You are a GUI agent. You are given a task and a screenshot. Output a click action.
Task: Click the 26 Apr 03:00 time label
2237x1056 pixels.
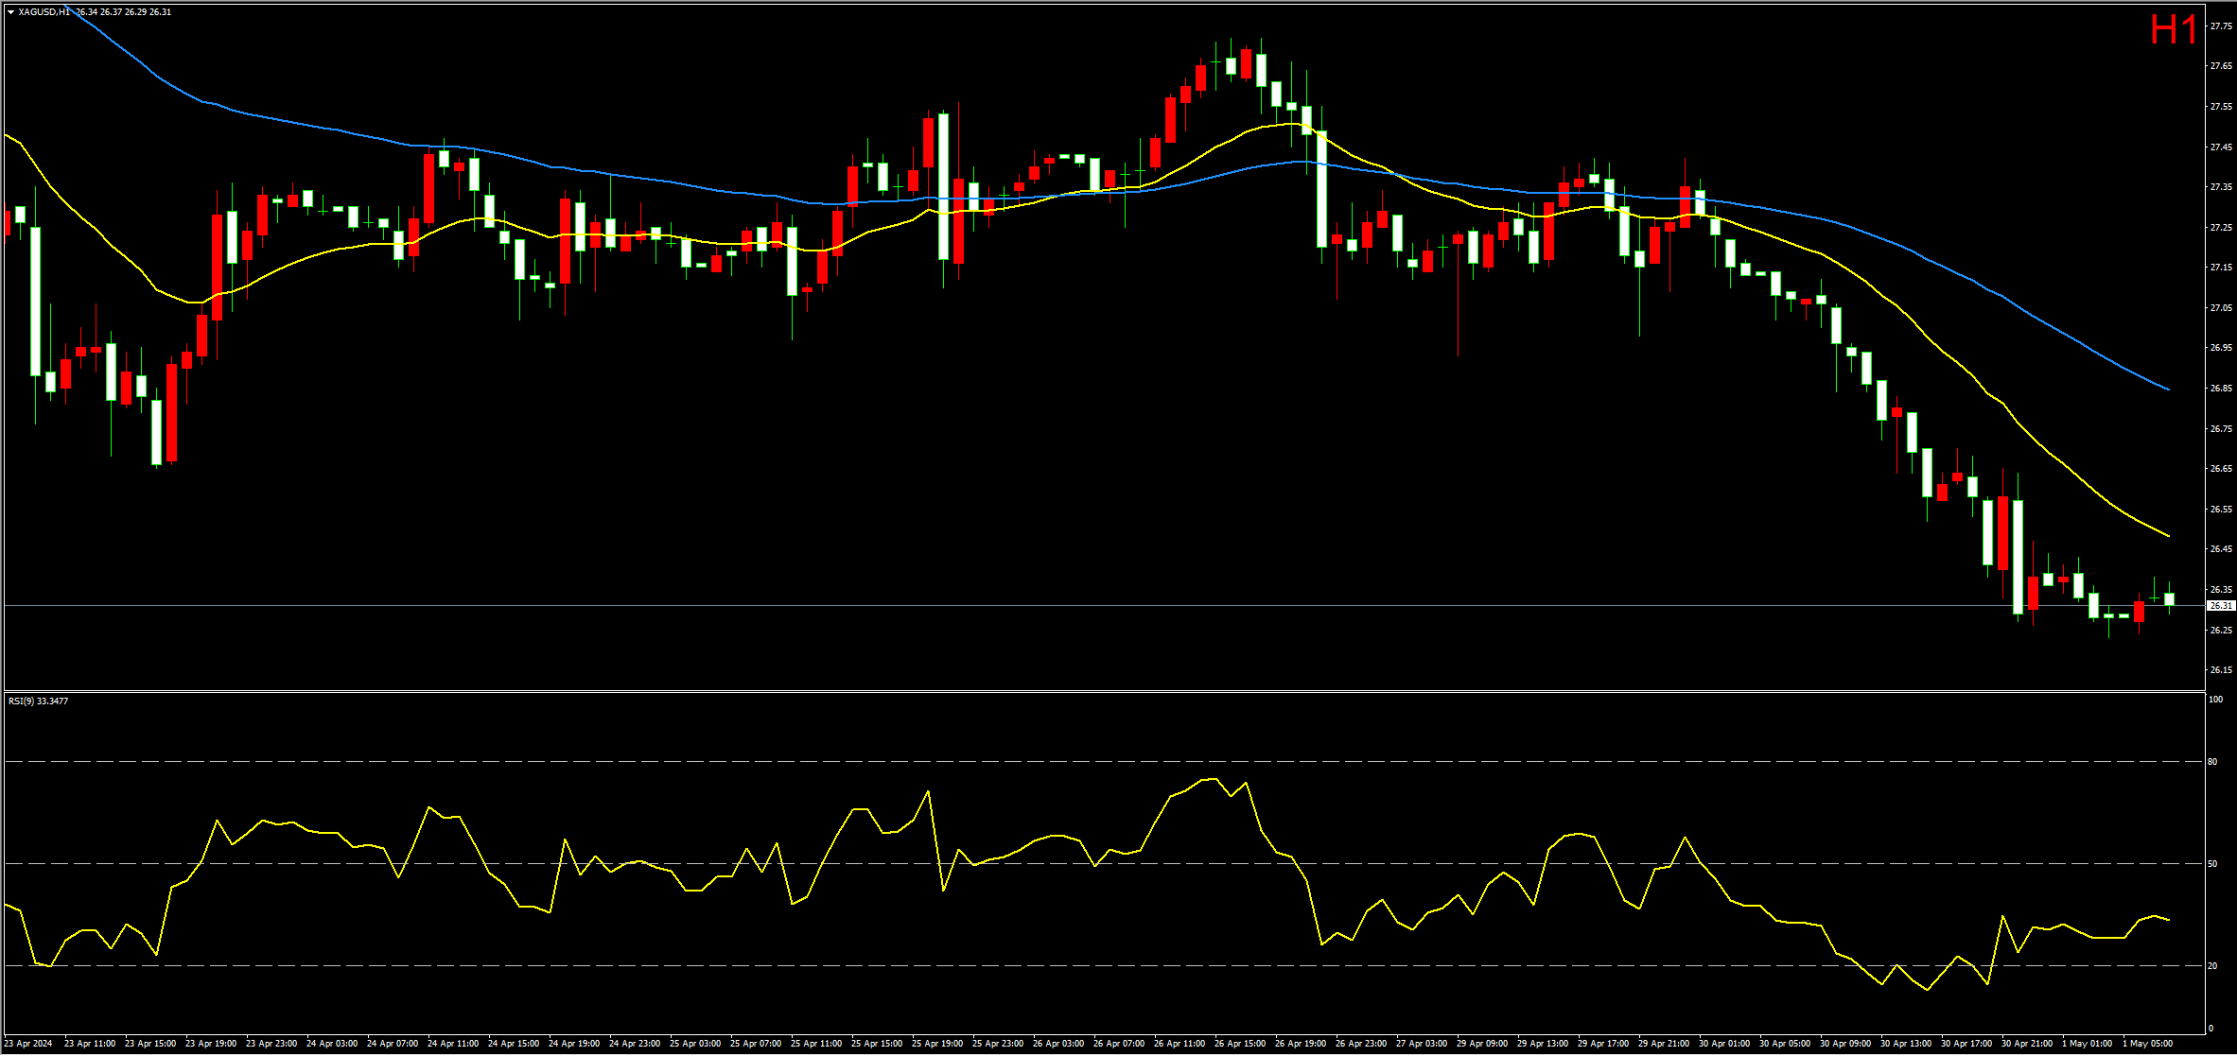[x=1058, y=1044]
